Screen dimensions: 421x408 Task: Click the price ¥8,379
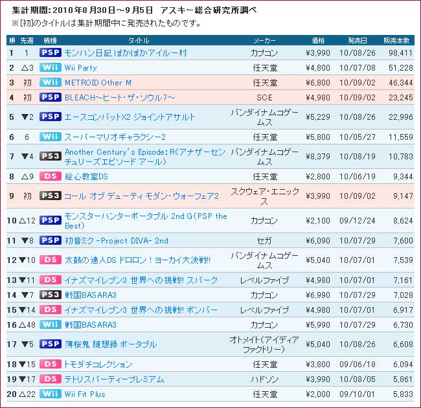tap(318, 157)
